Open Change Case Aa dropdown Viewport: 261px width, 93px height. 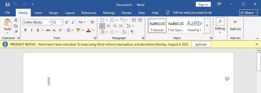pos(82,22)
